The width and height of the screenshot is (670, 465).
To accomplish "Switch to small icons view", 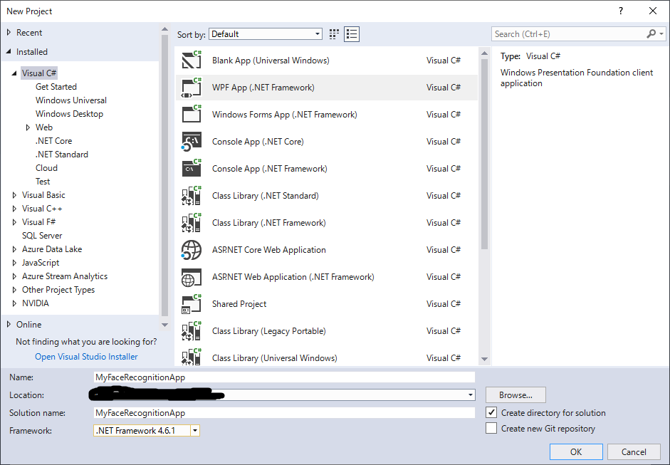I will point(334,34).
